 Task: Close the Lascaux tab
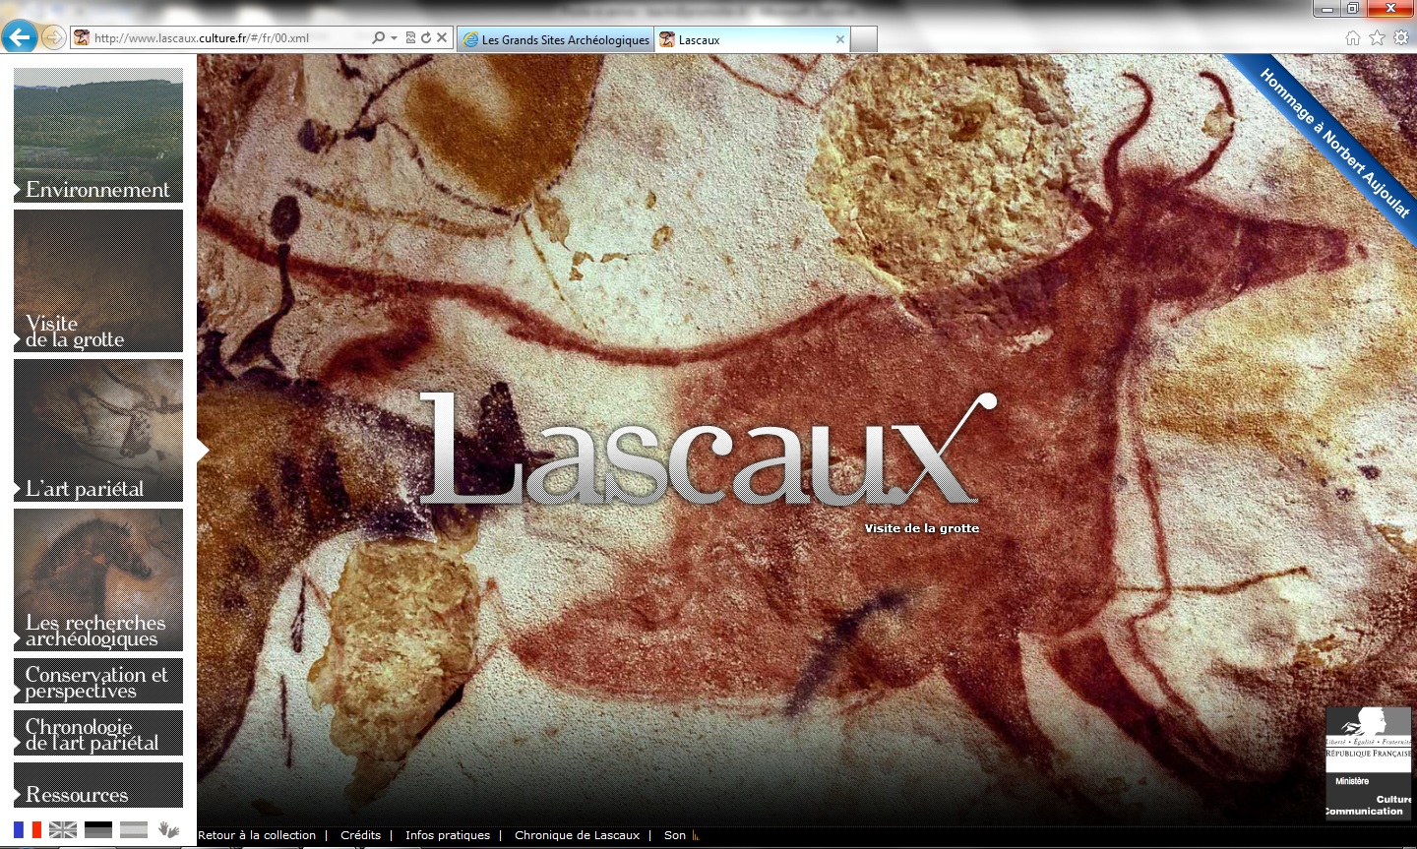click(840, 39)
